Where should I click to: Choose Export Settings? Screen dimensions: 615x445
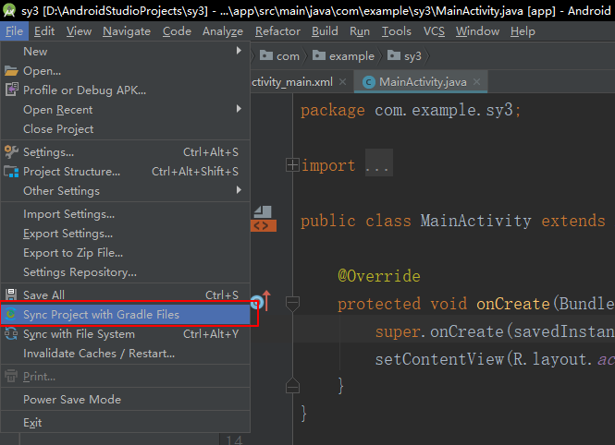coord(125,234)
